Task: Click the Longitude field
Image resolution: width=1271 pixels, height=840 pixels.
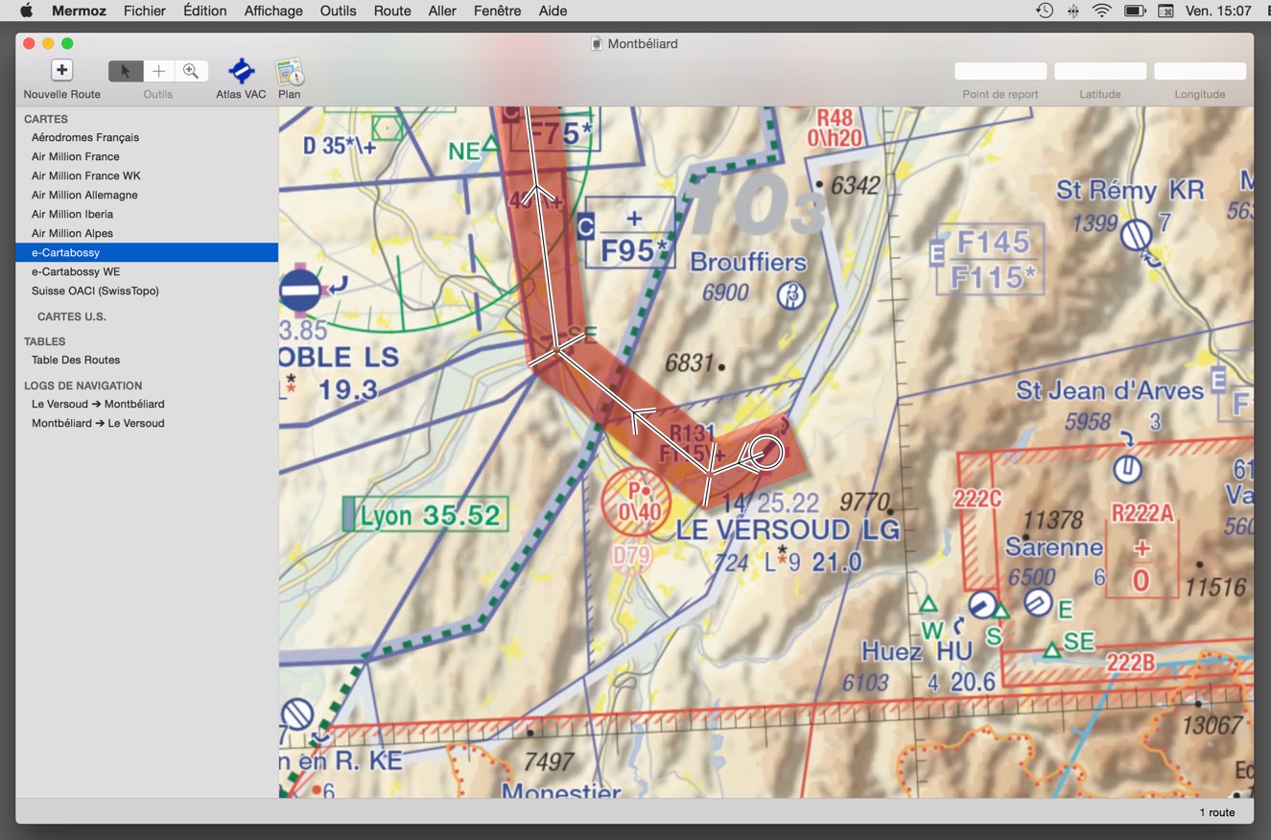Action: [1200, 71]
